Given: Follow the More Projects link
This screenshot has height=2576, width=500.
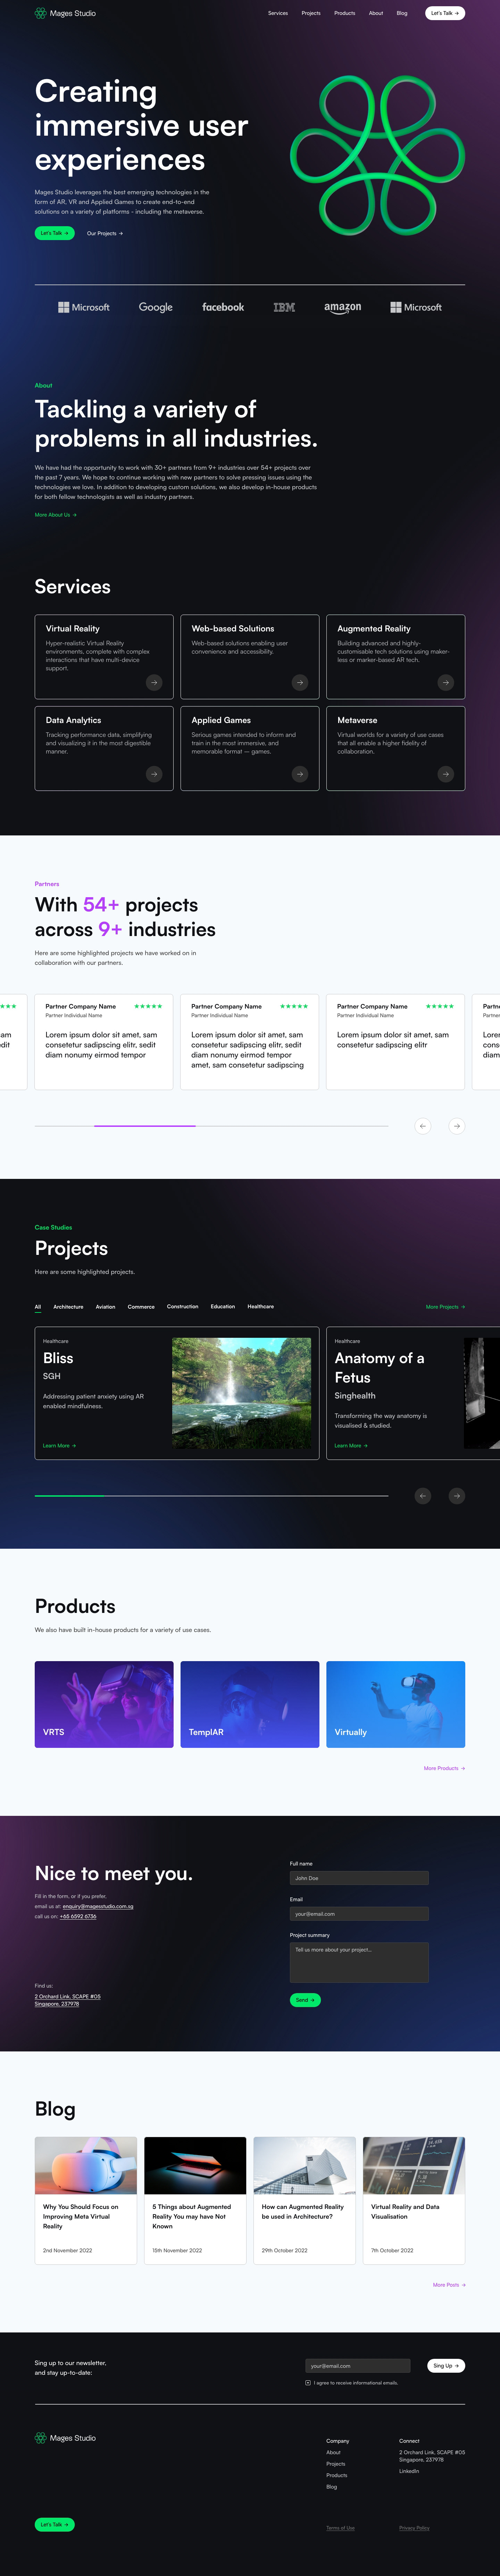Looking at the screenshot, I should click(x=445, y=1307).
